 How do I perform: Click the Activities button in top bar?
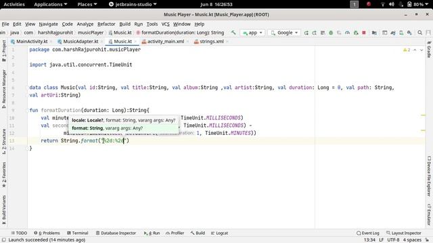(14, 4)
